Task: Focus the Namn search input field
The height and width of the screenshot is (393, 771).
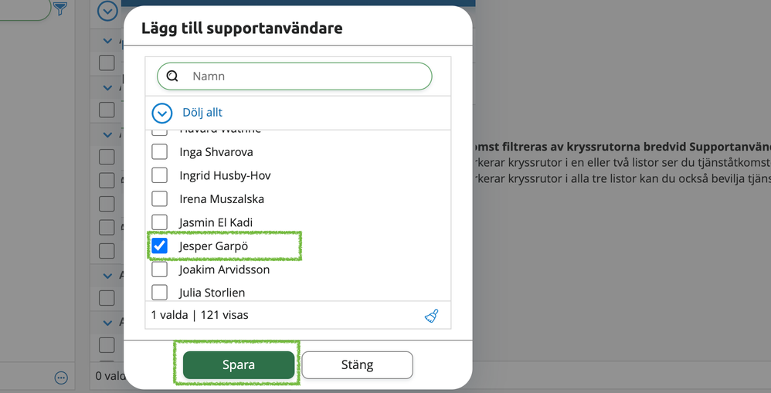Action: coord(294,76)
